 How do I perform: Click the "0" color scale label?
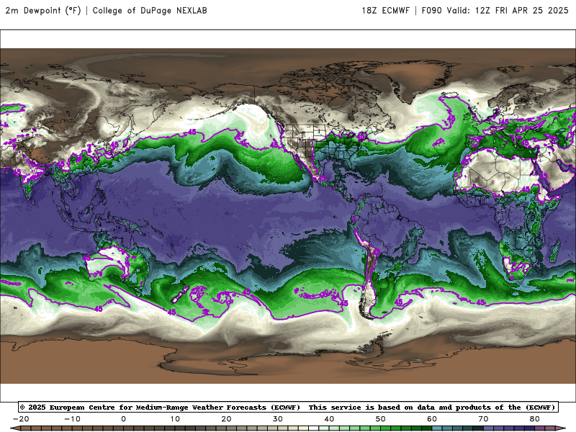click(x=123, y=419)
